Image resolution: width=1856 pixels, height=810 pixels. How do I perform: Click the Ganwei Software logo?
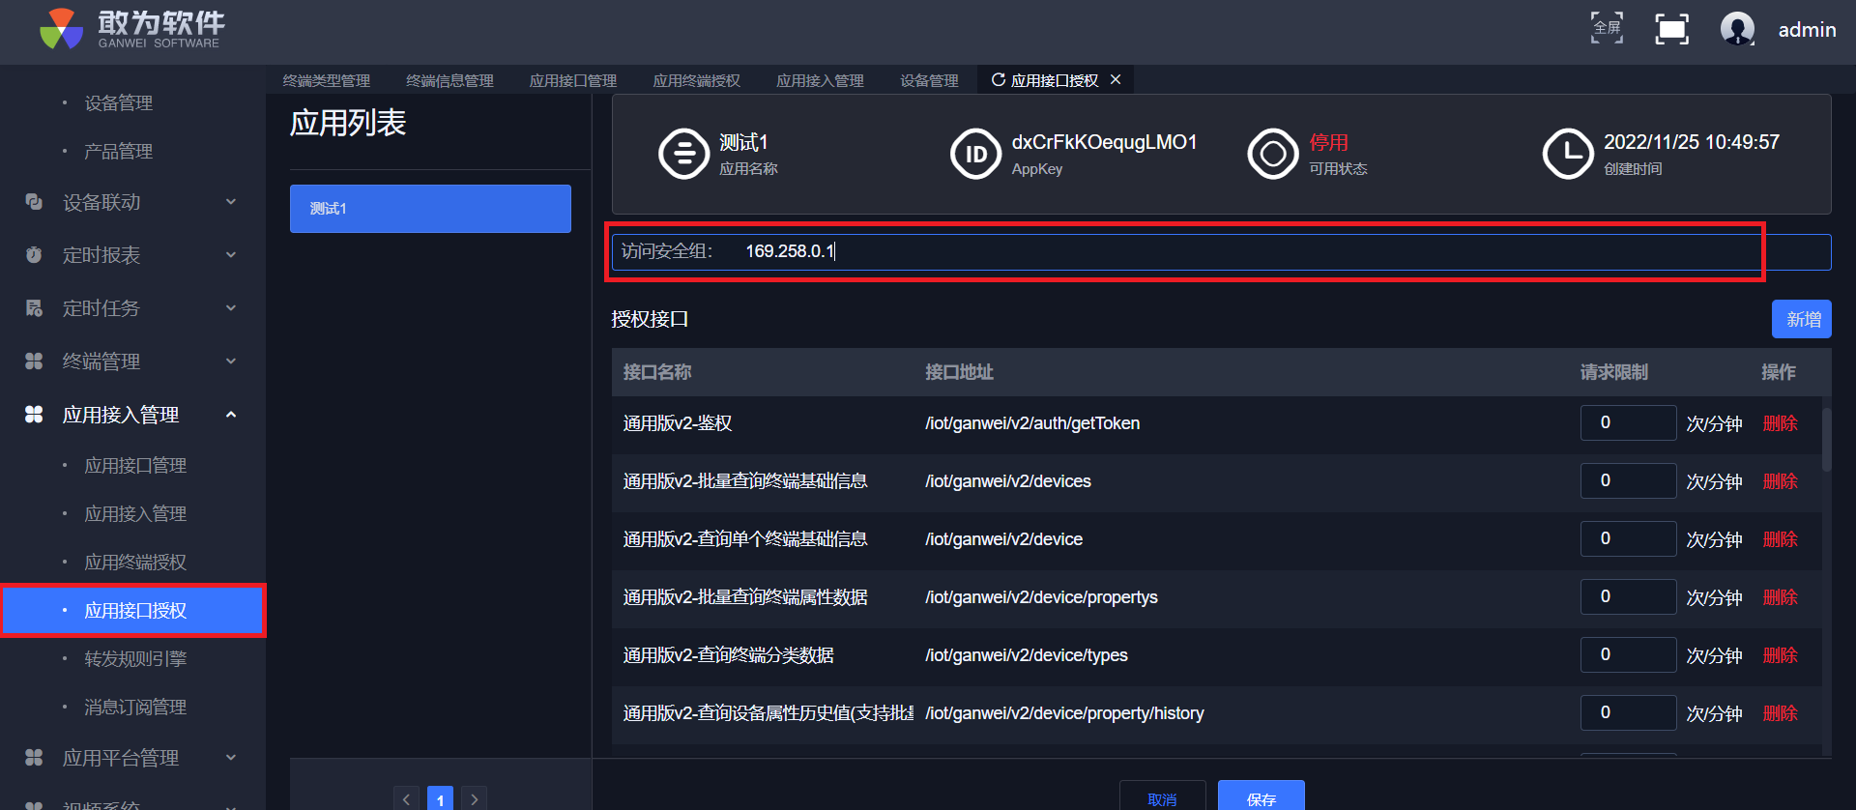coord(131,29)
